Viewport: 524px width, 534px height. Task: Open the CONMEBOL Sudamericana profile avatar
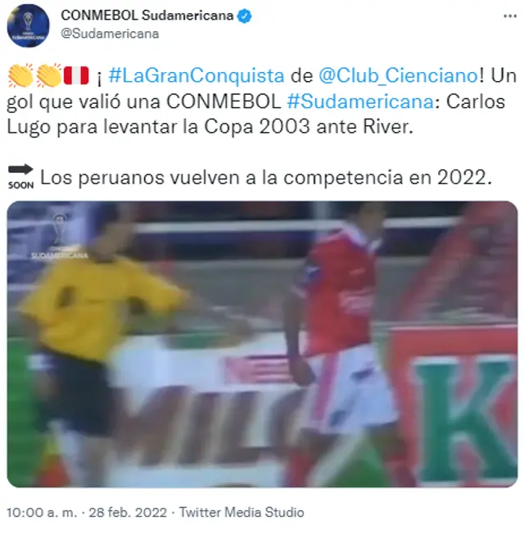pos(29,25)
